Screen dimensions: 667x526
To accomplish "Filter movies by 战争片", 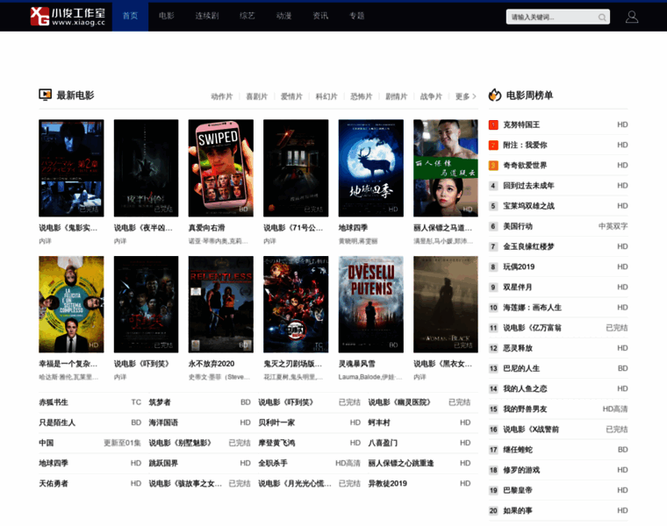I will click(431, 96).
